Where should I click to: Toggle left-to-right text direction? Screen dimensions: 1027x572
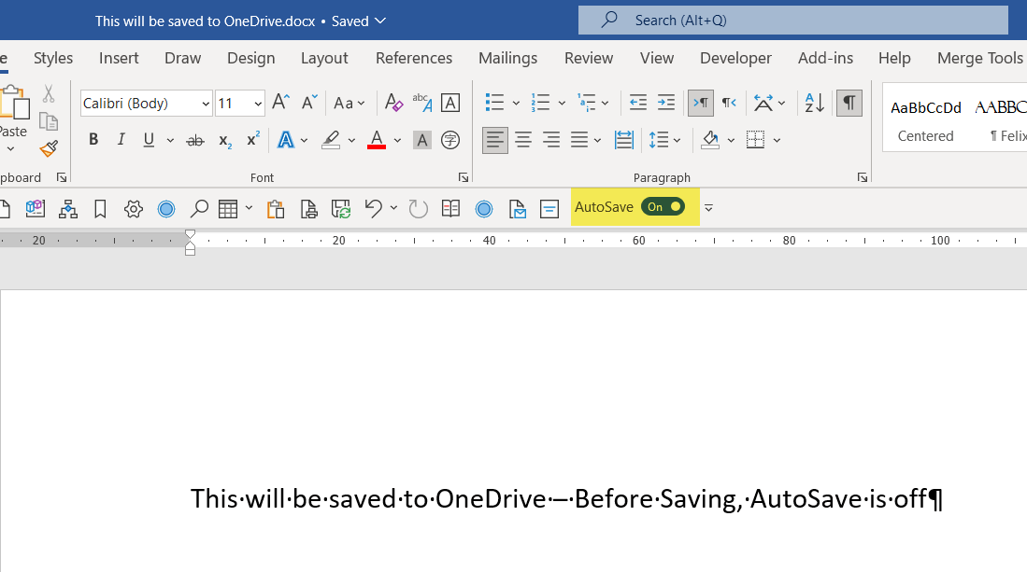pyautogui.click(x=700, y=103)
